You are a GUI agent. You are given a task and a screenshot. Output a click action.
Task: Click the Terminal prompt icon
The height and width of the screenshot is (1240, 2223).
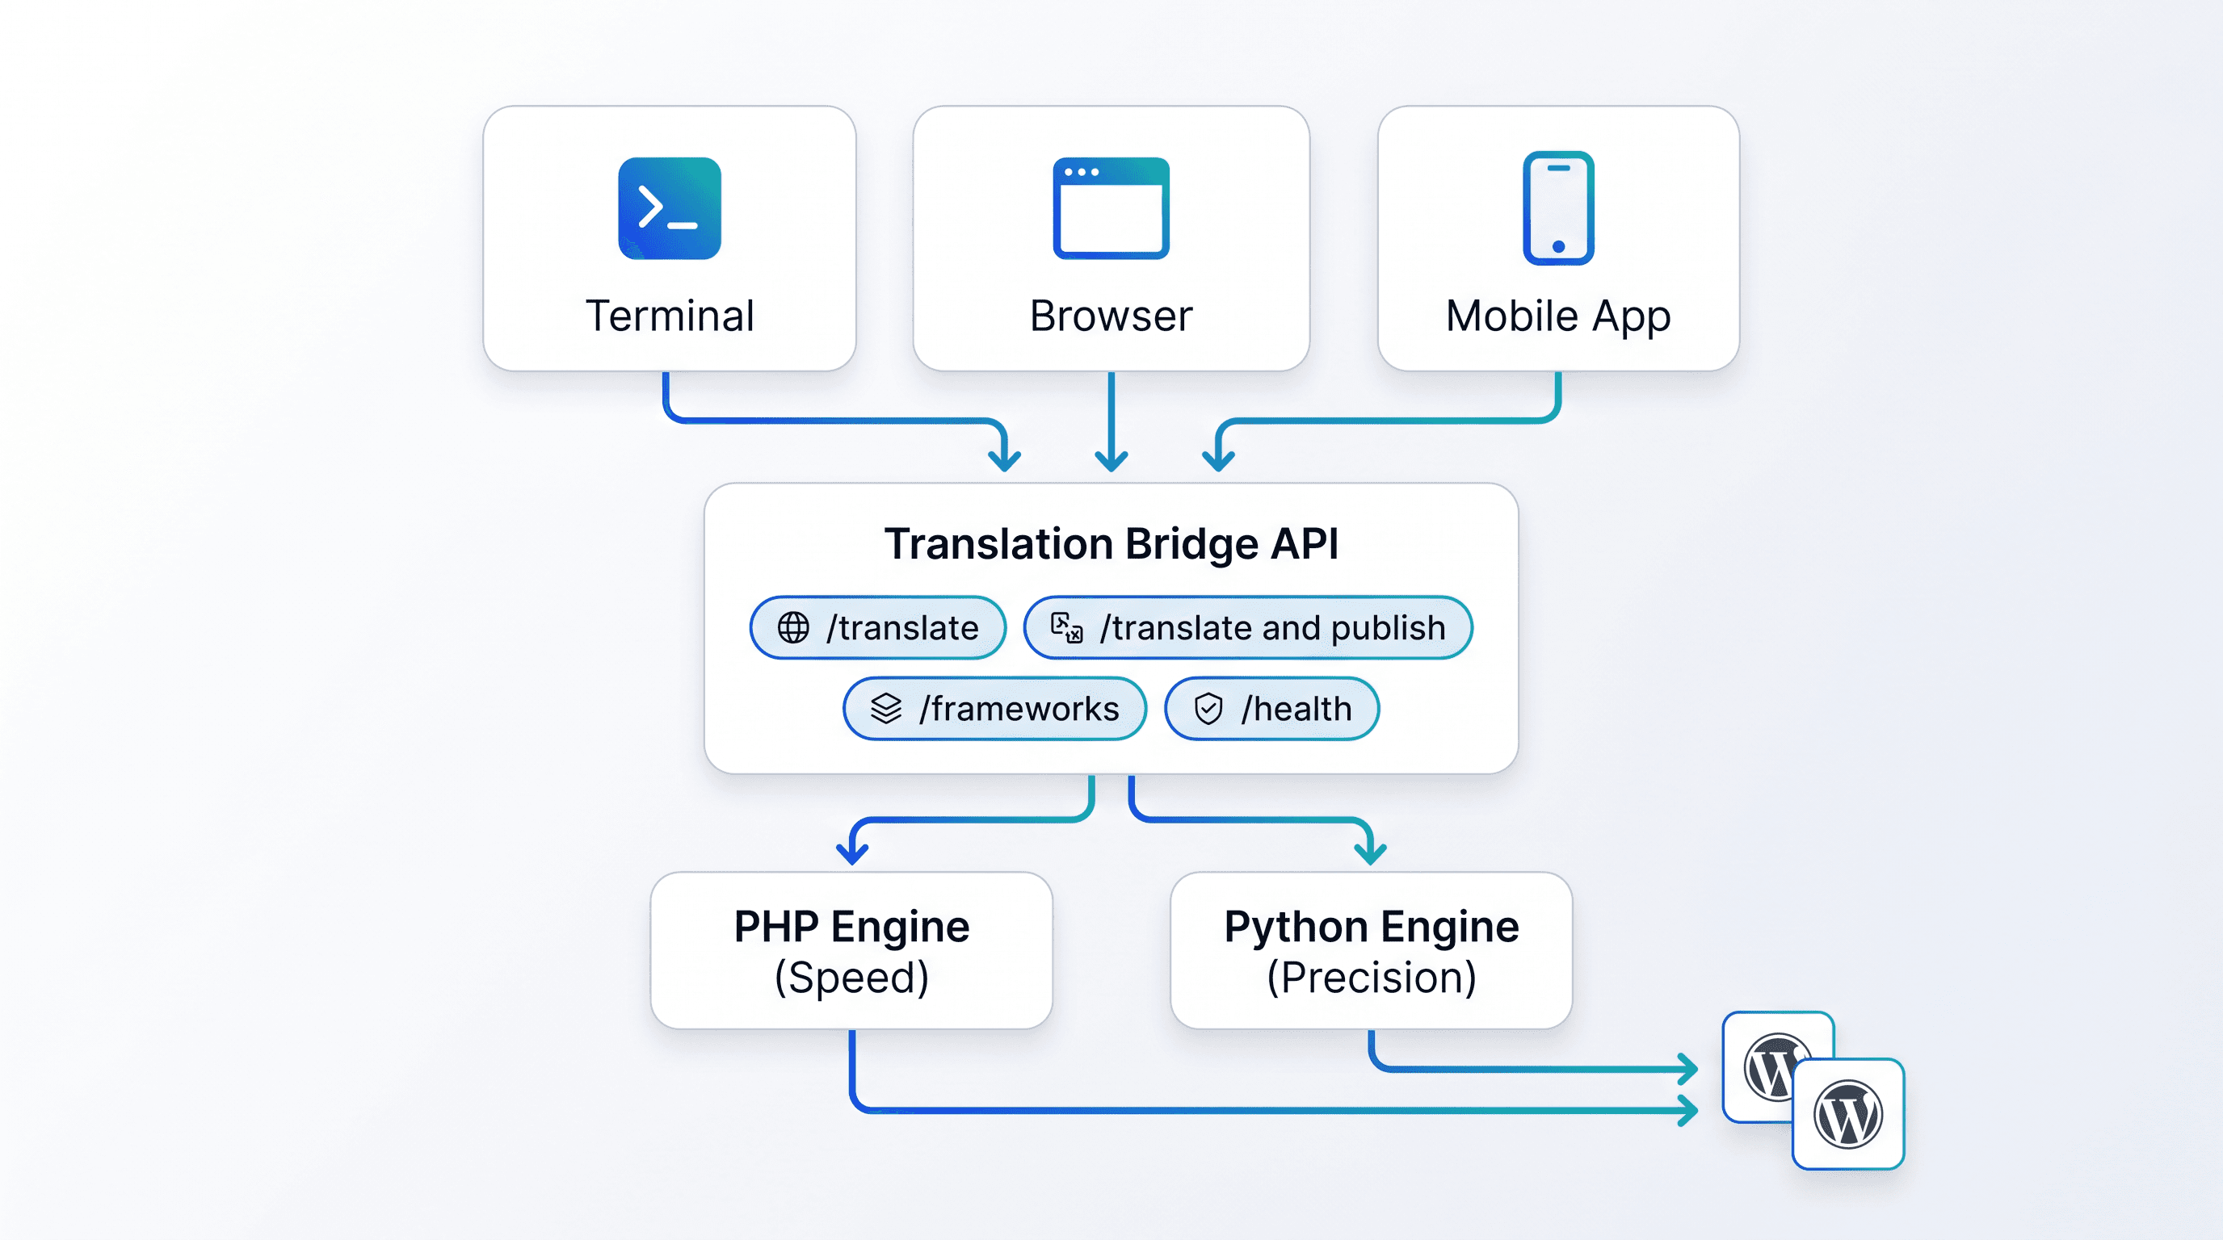(x=670, y=207)
